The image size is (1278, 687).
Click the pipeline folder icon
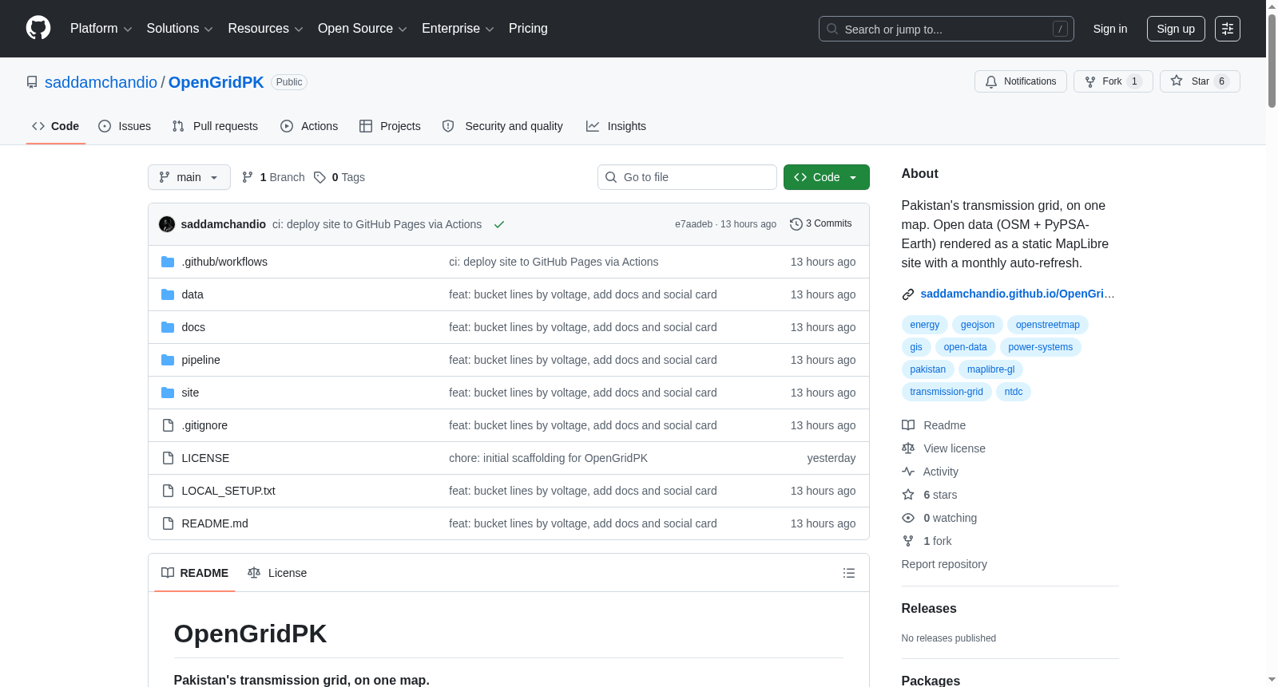tap(168, 360)
